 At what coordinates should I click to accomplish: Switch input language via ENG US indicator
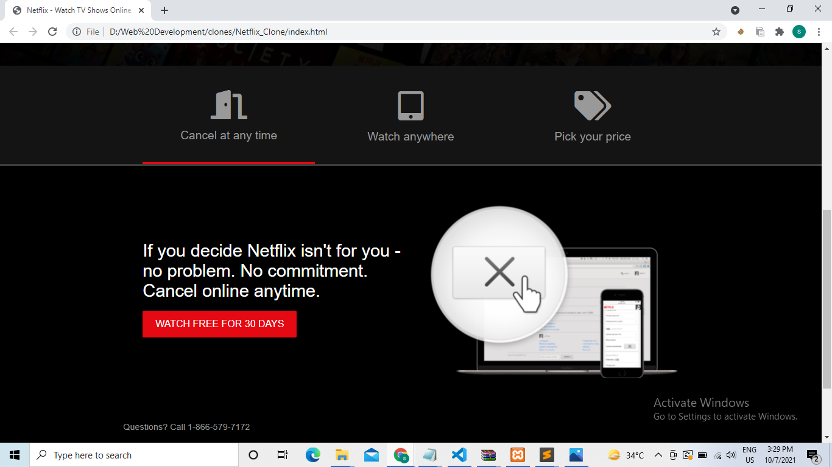point(750,454)
